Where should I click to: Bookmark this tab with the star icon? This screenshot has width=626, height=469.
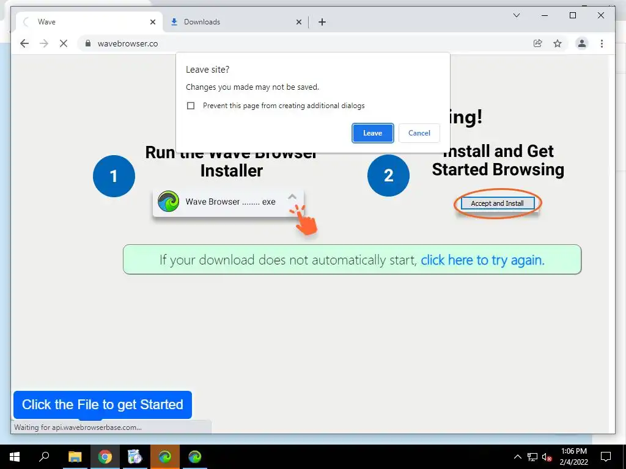558,43
